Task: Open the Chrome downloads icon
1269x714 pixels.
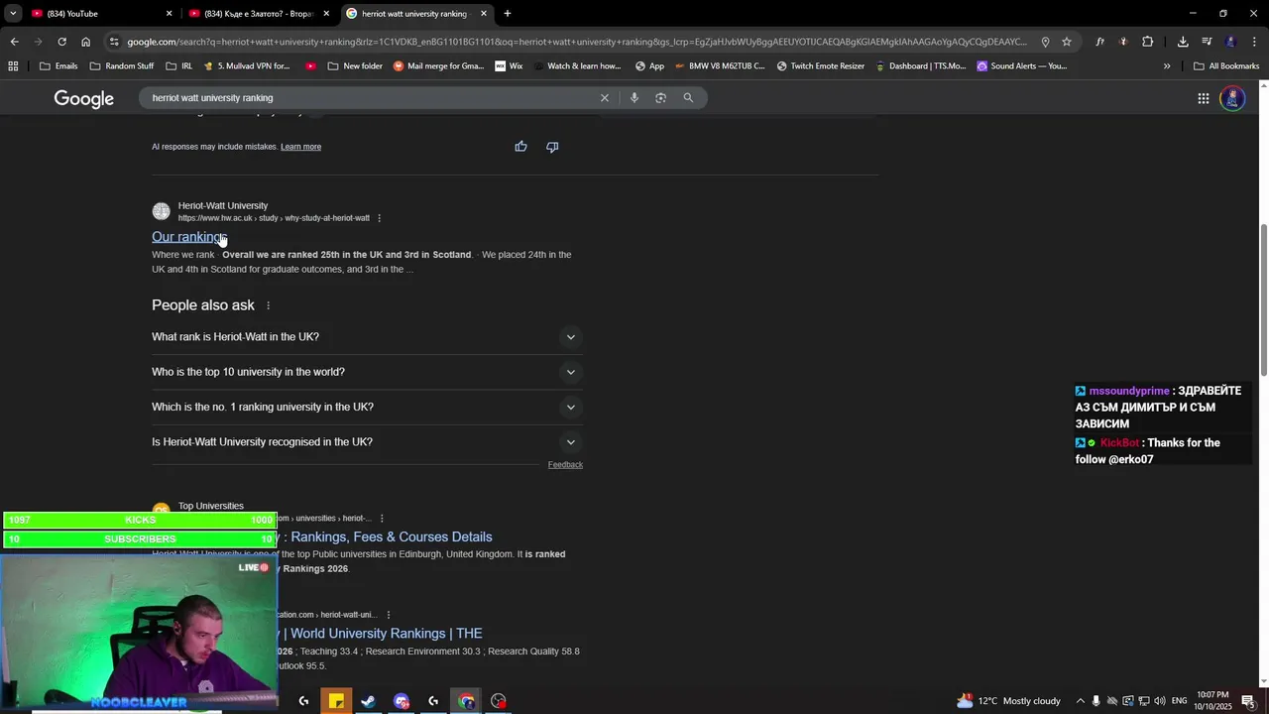Action: click(1183, 42)
